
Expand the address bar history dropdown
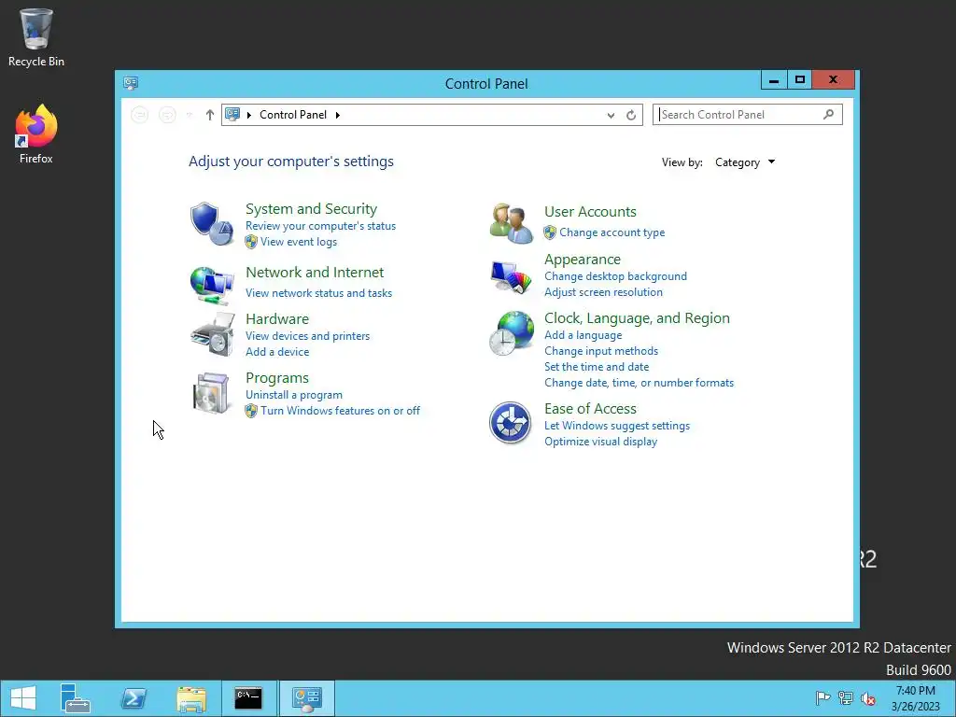point(611,115)
